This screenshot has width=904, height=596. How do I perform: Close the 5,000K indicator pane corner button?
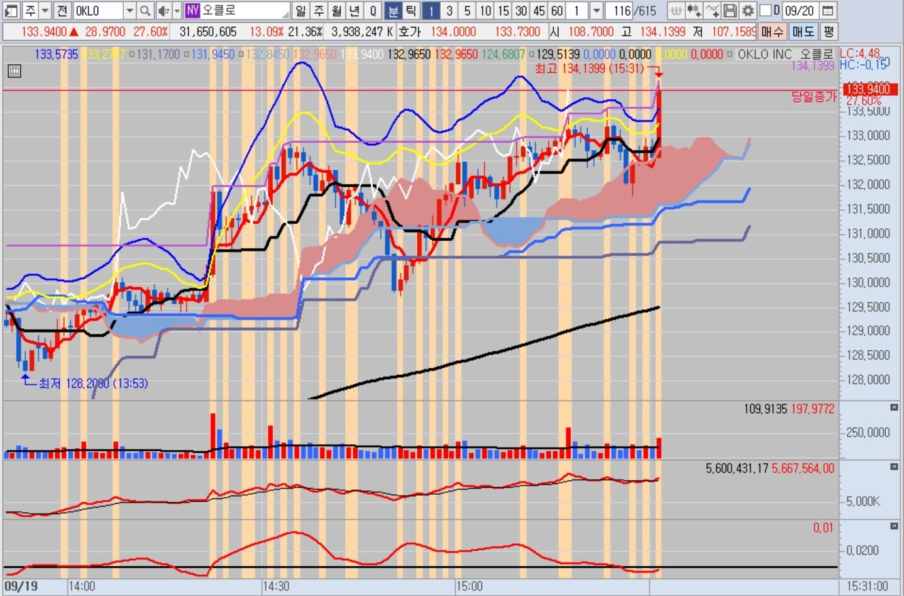pyautogui.click(x=894, y=467)
